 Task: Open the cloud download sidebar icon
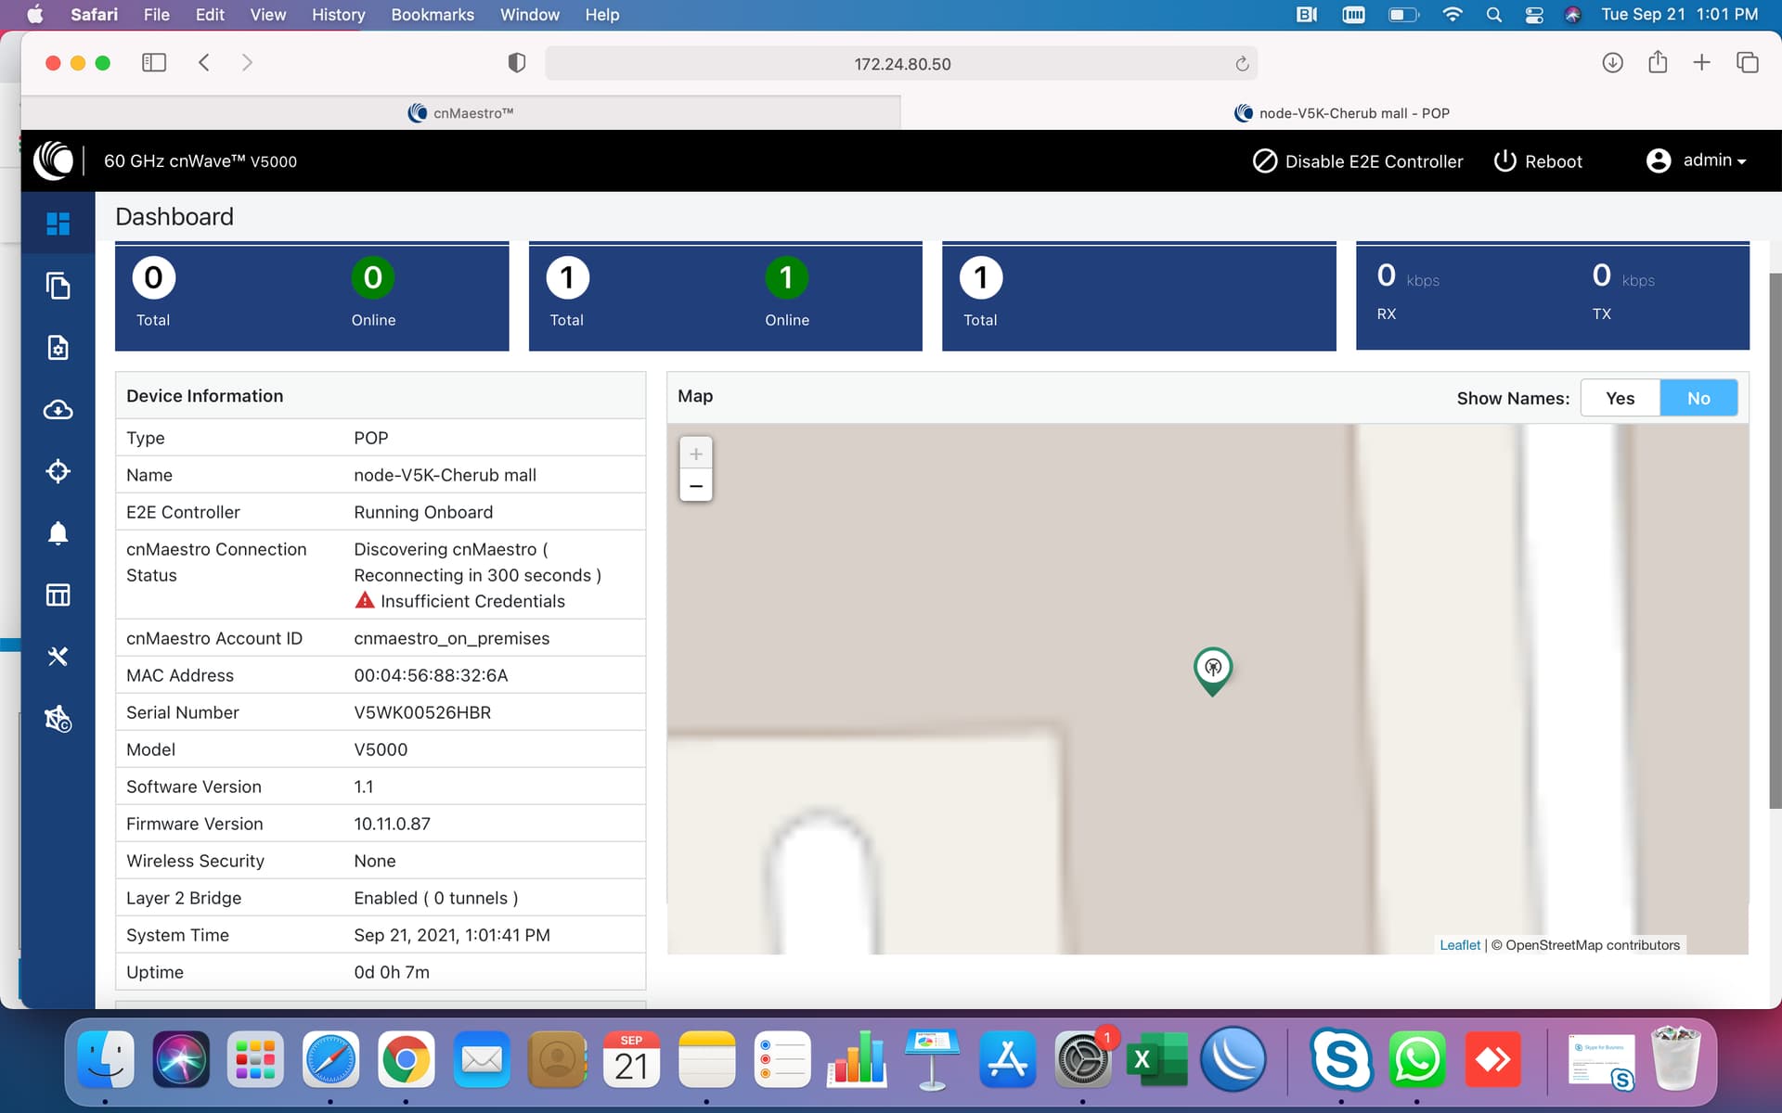pyautogui.click(x=58, y=409)
